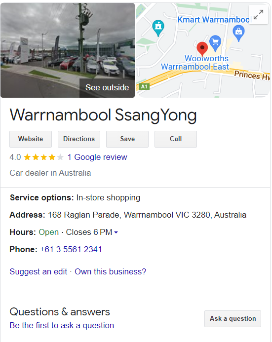Click the phone number +61 3 5561 2341
Image resolution: width=272 pixels, height=342 pixels.
coord(71,249)
